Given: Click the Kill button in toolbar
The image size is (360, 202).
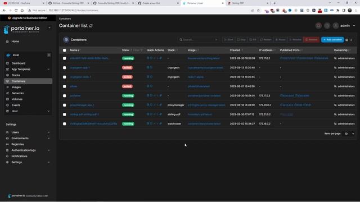Looking at the screenshot, I should coord(253,40).
